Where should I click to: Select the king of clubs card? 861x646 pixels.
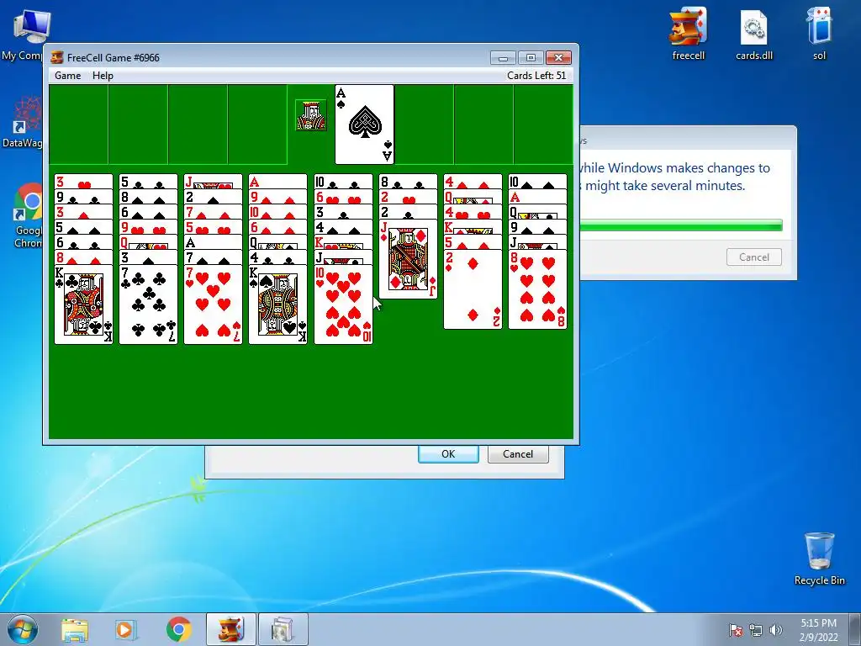[83, 304]
